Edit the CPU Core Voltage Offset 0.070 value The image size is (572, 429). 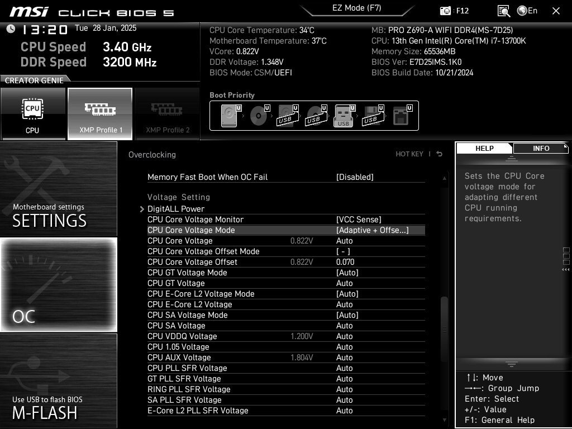pos(345,262)
